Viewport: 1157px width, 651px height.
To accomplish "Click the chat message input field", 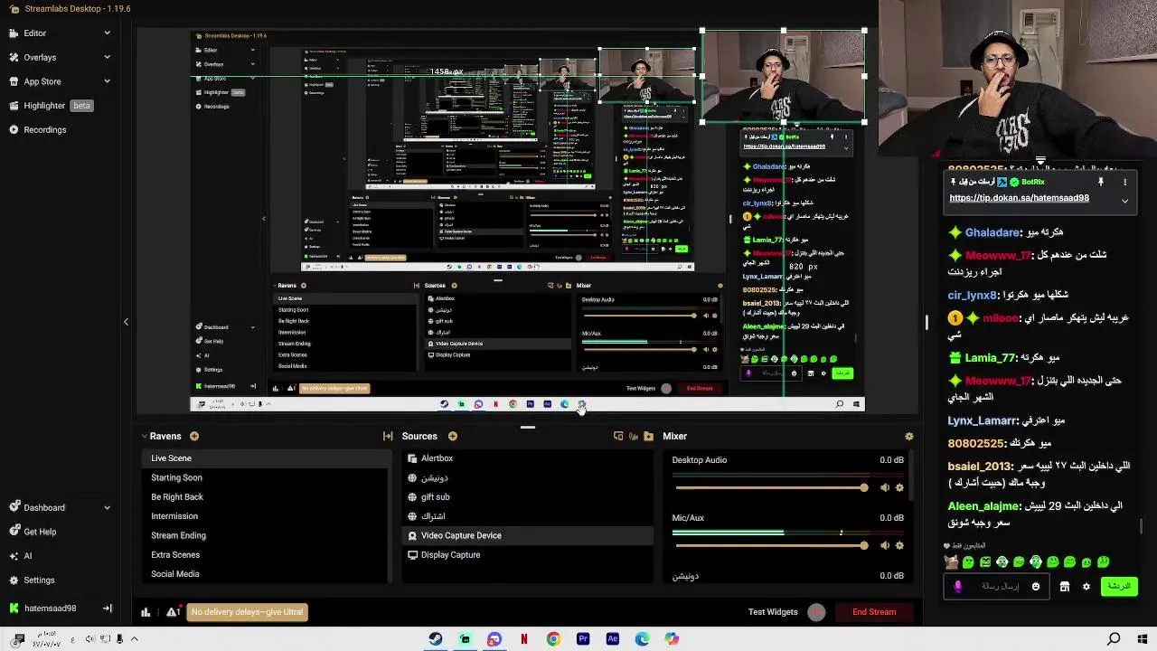I will (994, 587).
